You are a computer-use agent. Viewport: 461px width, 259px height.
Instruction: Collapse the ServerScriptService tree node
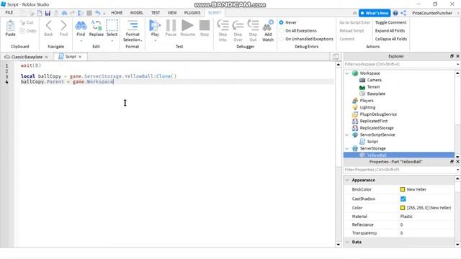tap(347, 135)
